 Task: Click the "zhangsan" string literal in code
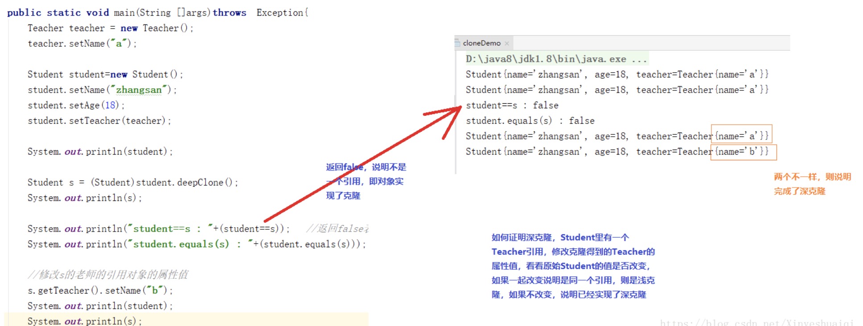click(x=139, y=90)
